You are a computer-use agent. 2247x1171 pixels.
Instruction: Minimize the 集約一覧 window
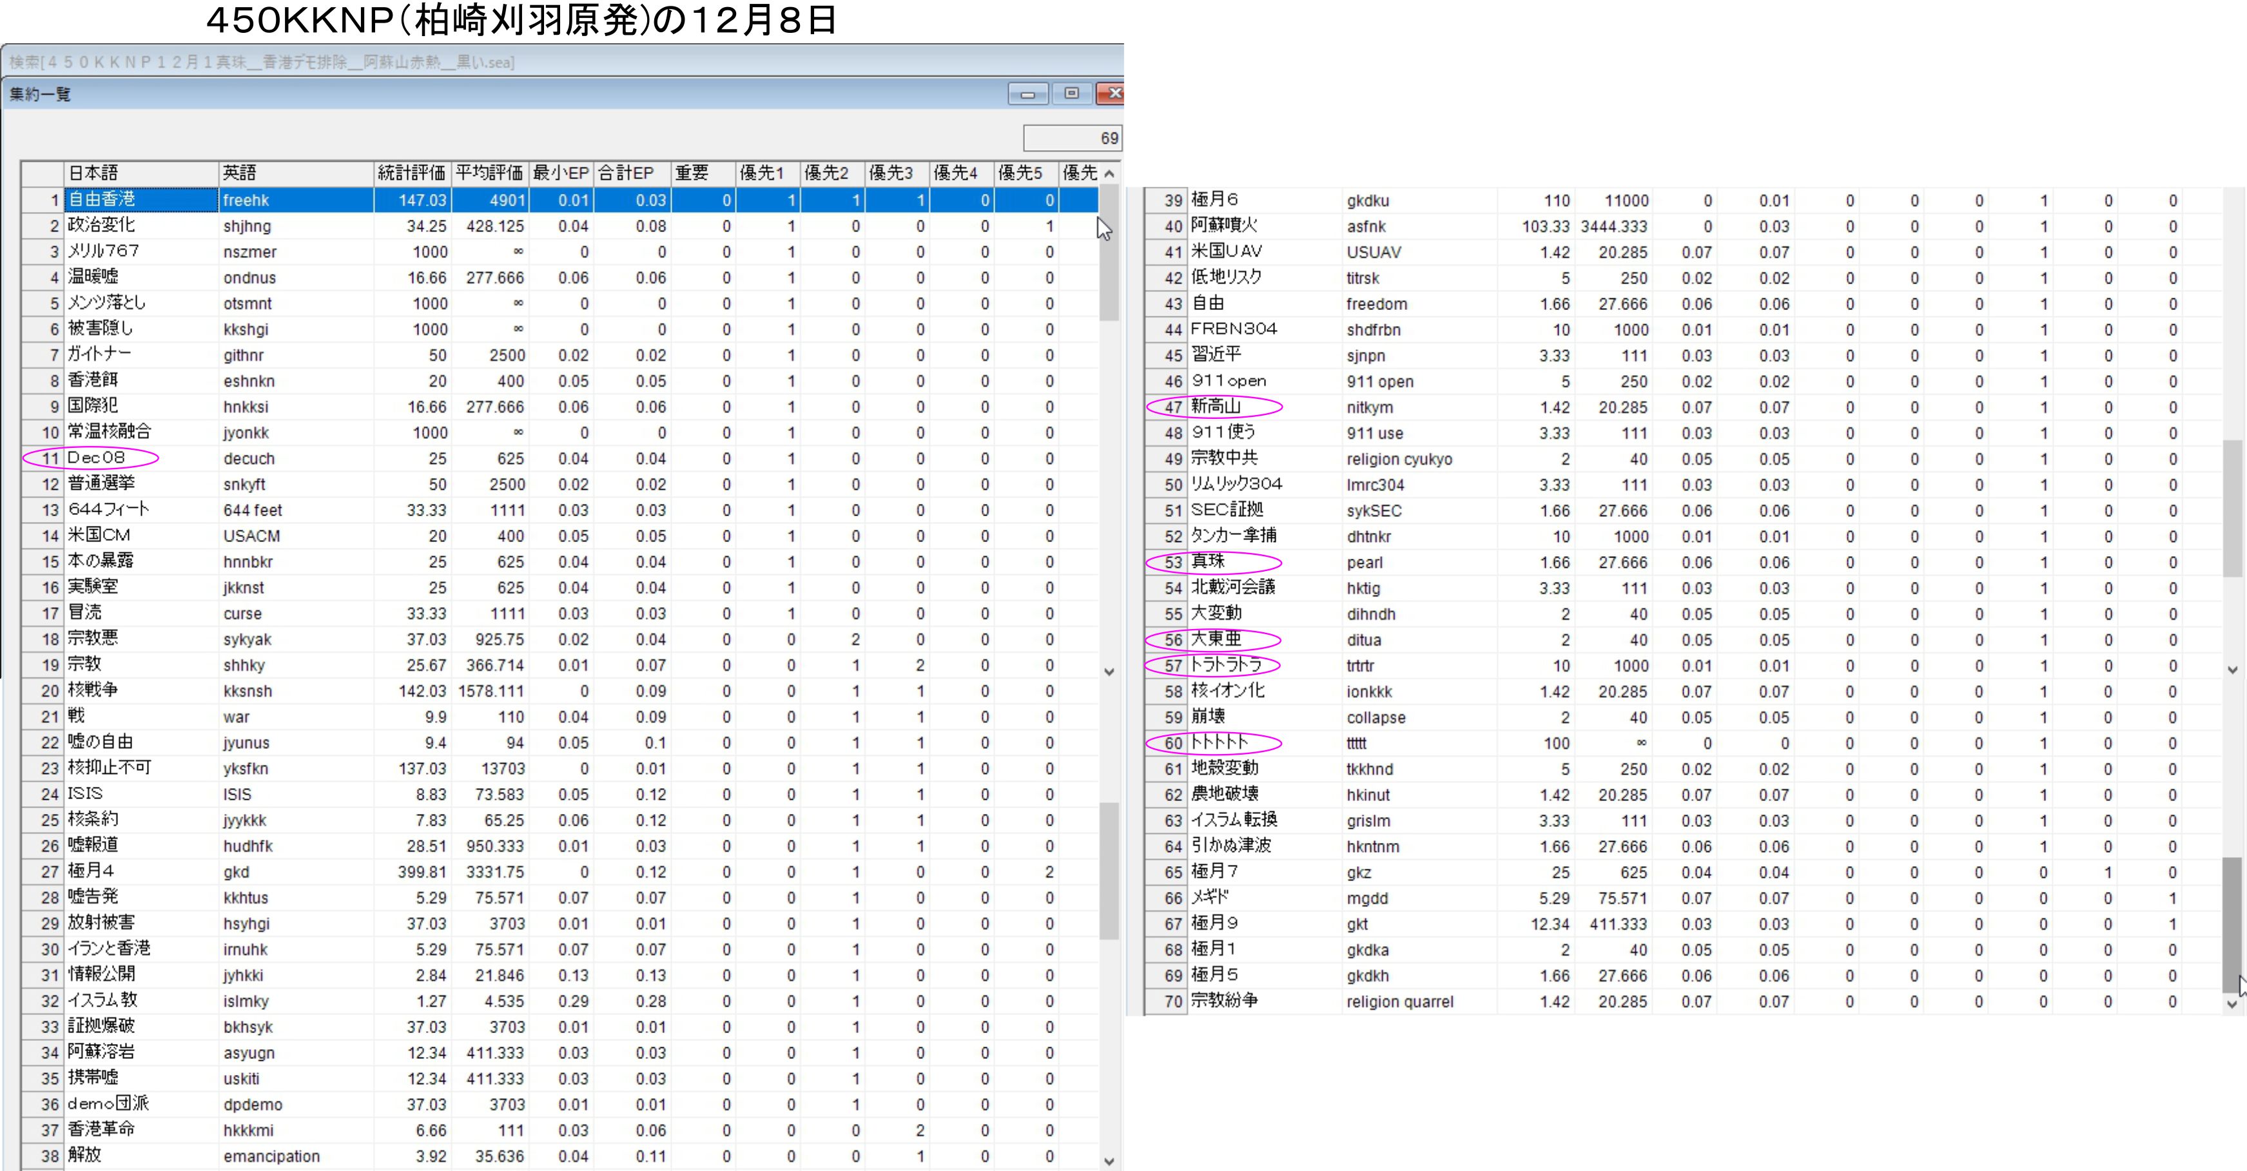coord(1027,94)
